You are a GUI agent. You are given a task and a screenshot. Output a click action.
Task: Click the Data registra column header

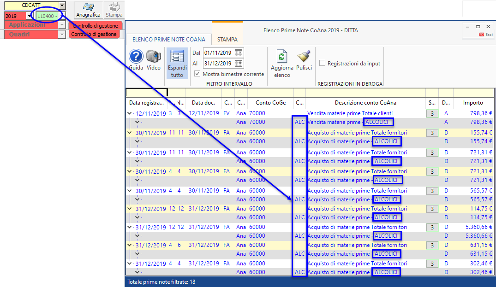coord(146,103)
